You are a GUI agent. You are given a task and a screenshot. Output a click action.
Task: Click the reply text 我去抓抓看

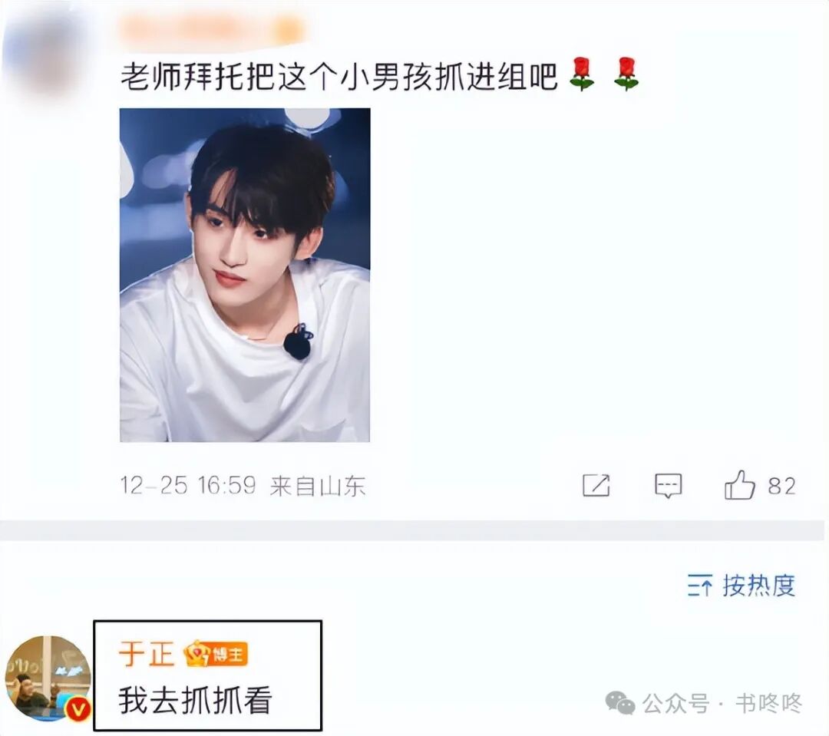click(196, 700)
